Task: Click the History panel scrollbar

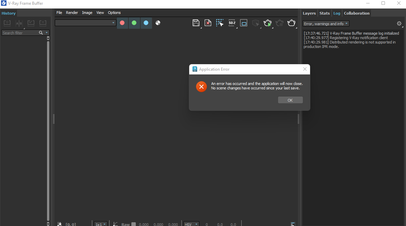Action: [48, 131]
